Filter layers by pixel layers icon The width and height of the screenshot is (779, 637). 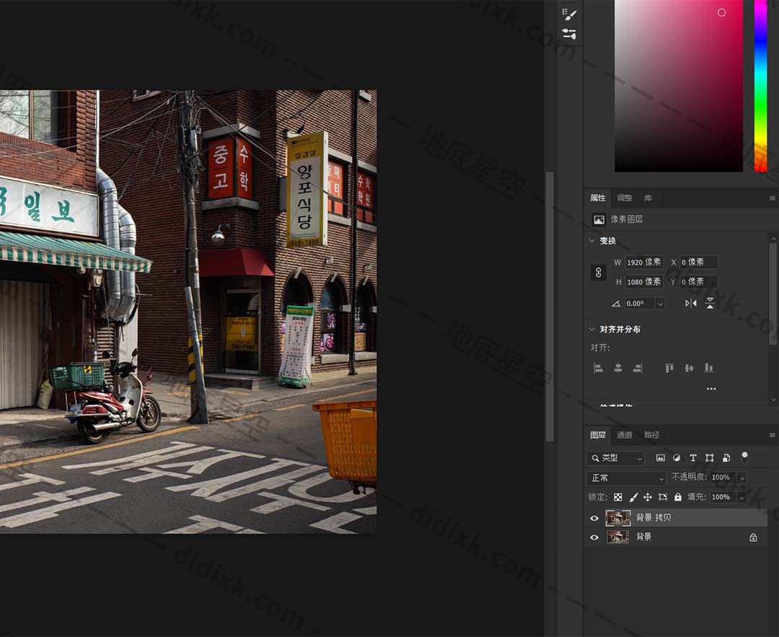pos(660,458)
